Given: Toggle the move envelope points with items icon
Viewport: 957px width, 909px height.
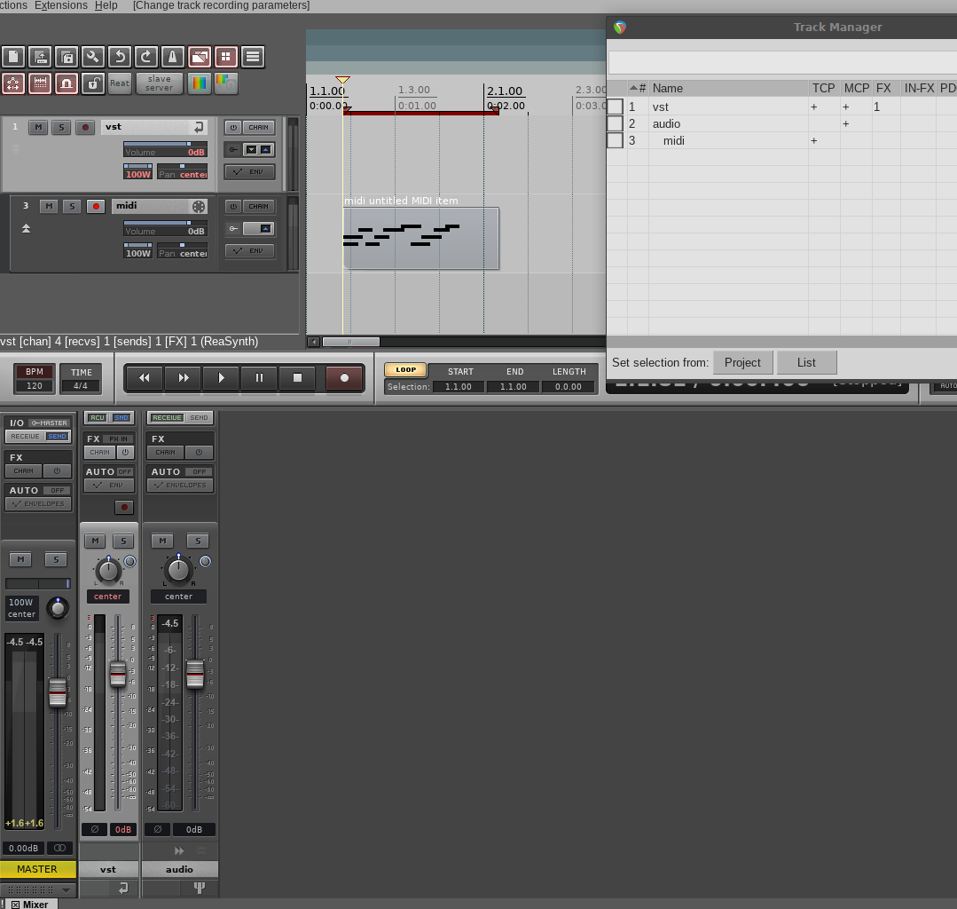Looking at the screenshot, I should (x=13, y=83).
